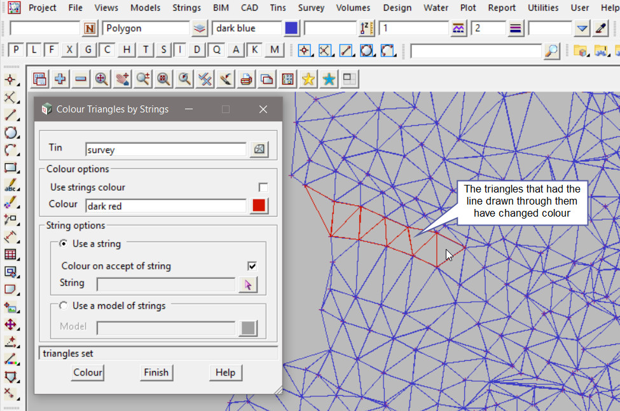Select the text abc tool in sidebar
The height and width of the screenshot is (411, 620).
[11, 185]
